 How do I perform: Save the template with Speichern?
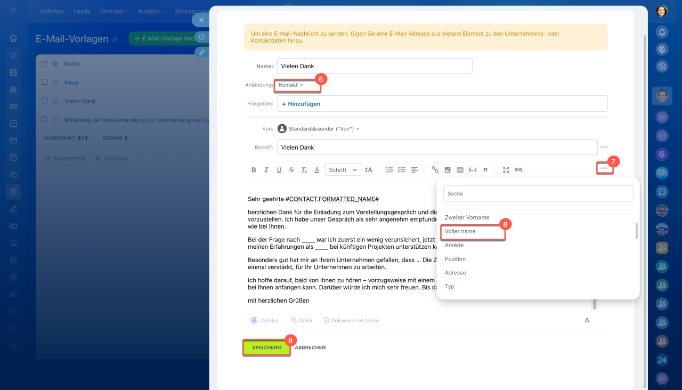[x=266, y=347]
